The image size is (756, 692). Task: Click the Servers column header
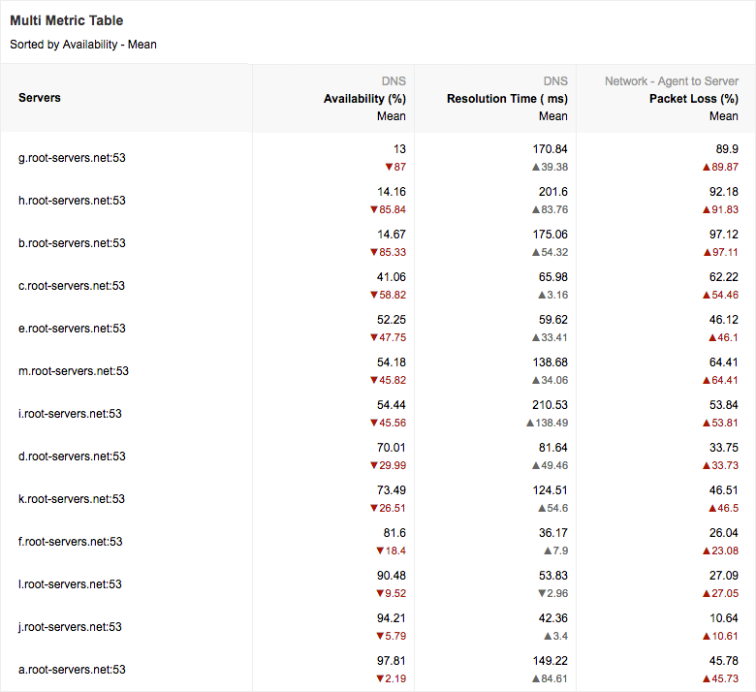pos(40,98)
